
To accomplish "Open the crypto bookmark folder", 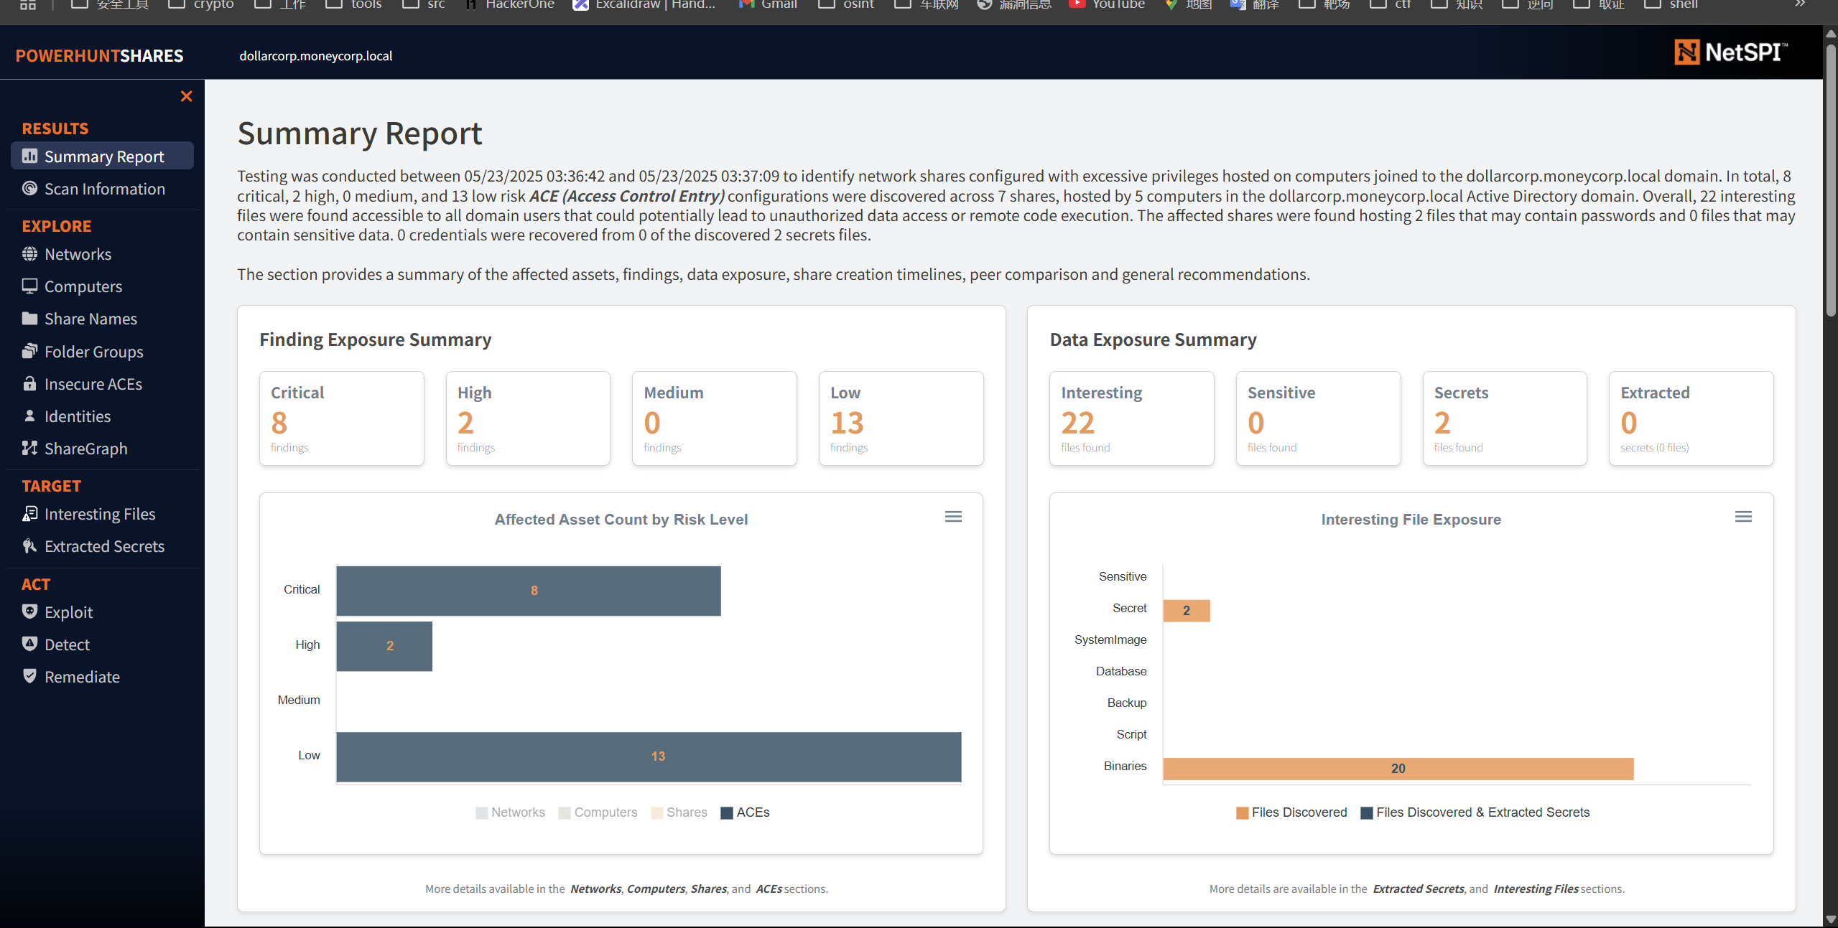I will pyautogui.click(x=201, y=5).
